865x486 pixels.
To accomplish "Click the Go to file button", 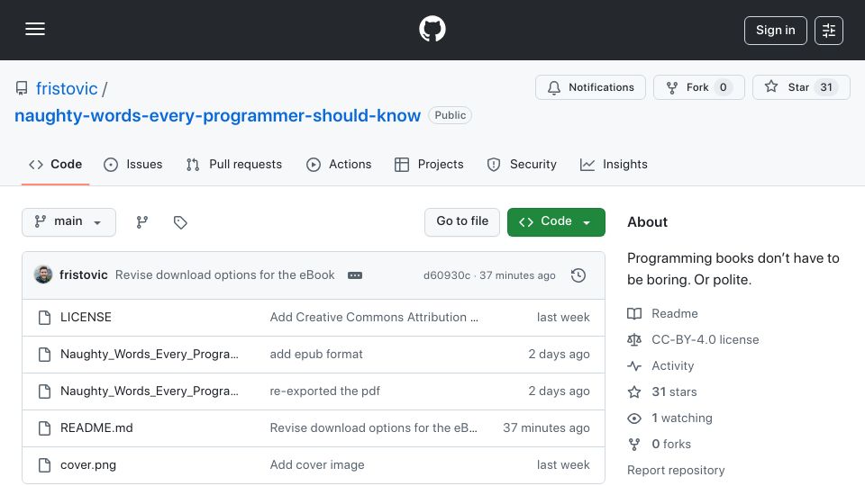I will (462, 222).
